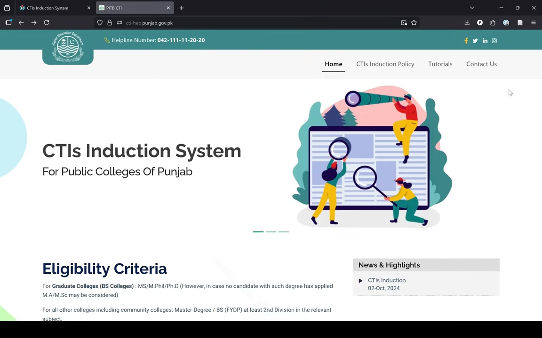Click the CTIs Induction news link
542x338 pixels.
coord(386,280)
